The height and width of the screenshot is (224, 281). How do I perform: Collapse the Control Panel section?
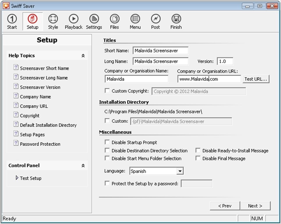tap(83, 165)
